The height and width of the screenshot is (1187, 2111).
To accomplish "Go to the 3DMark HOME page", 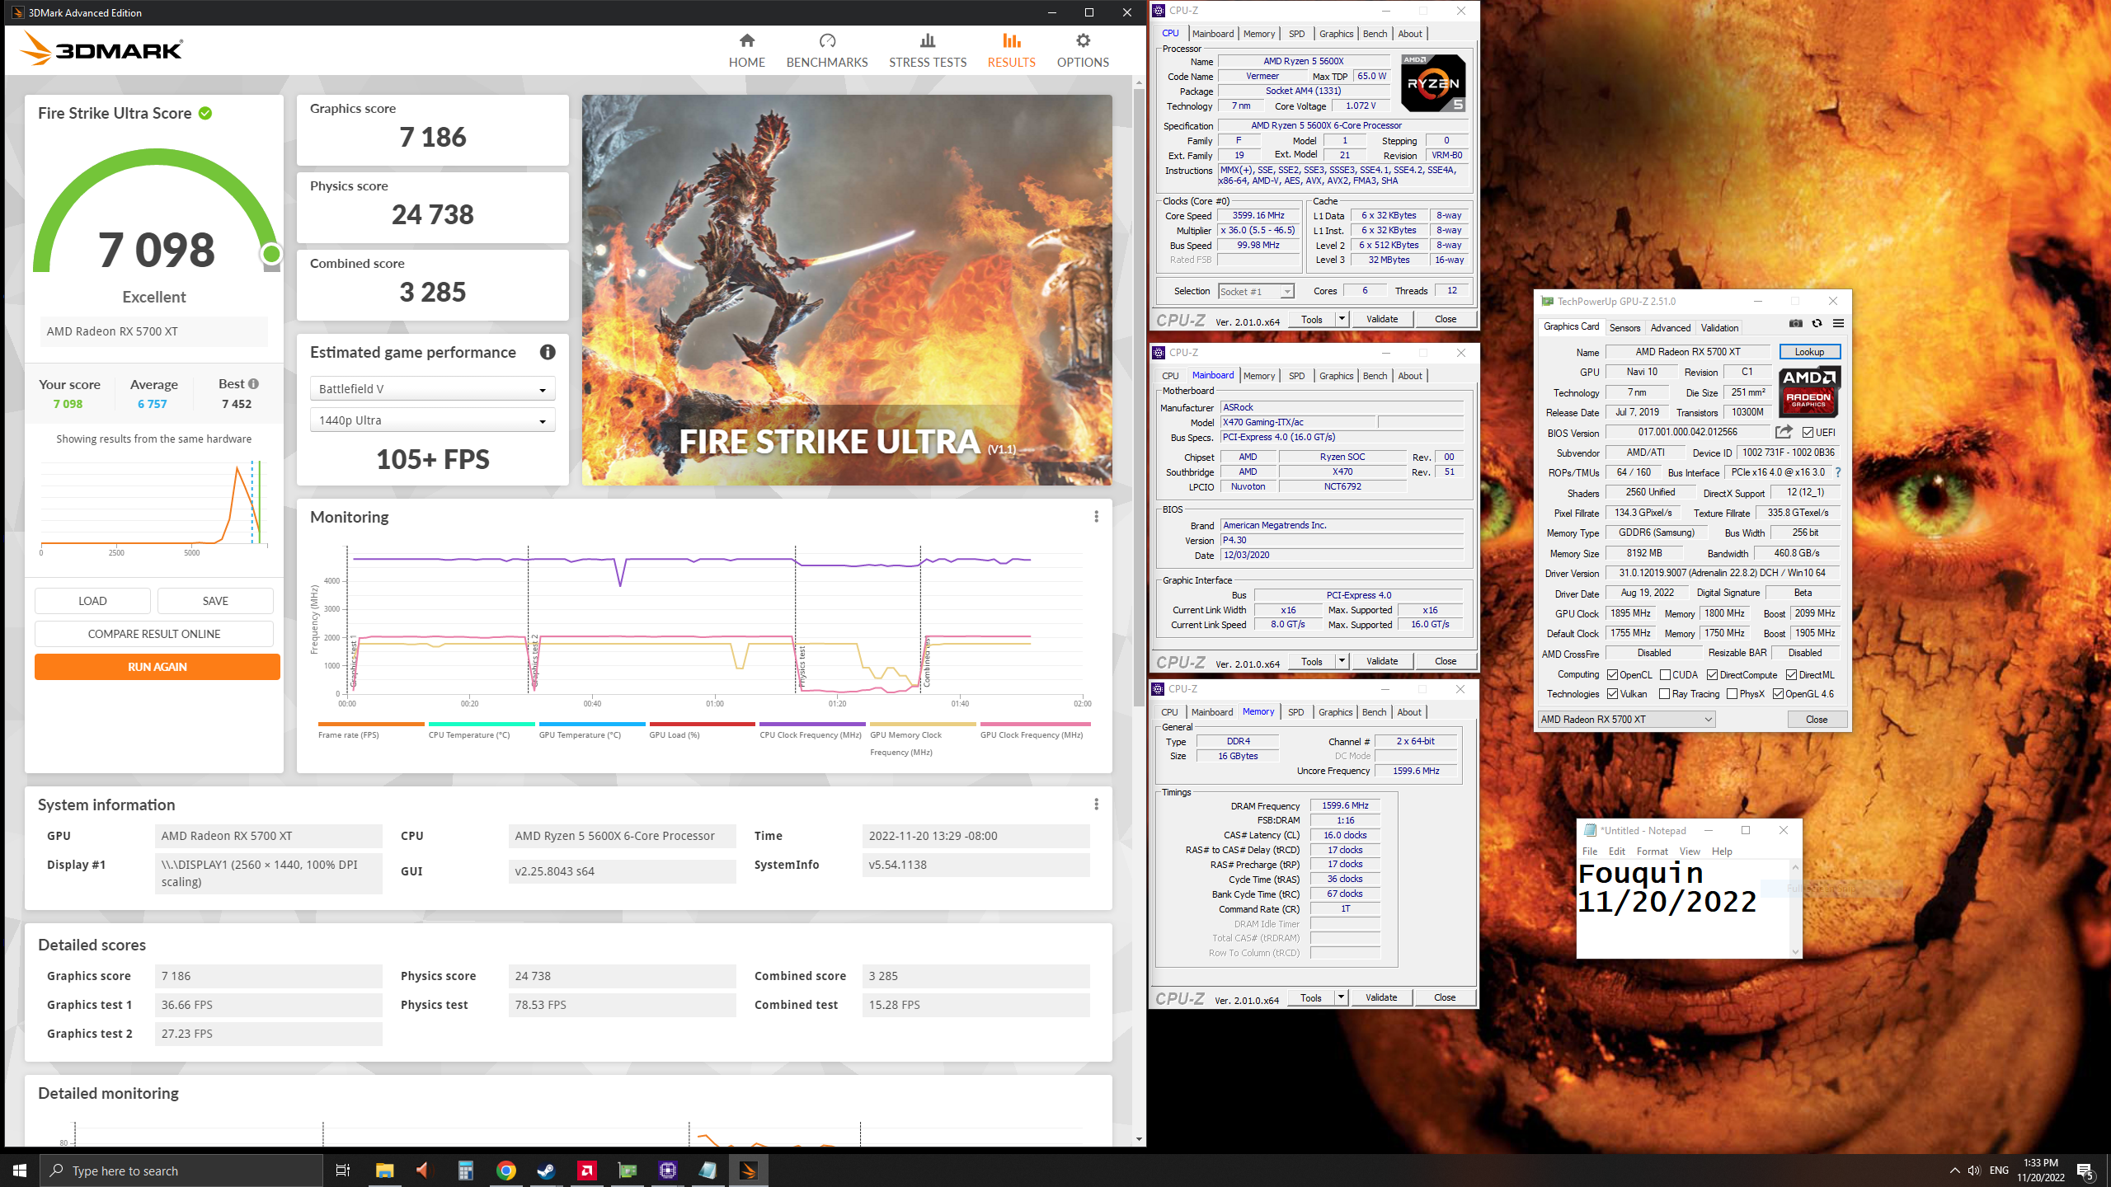I will tap(746, 50).
